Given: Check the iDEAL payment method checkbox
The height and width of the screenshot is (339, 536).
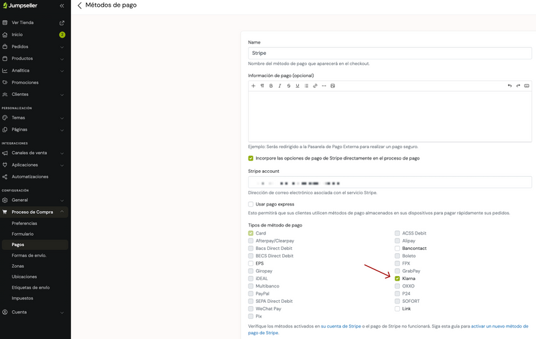Looking at the screenshot, I should (251, 279).
